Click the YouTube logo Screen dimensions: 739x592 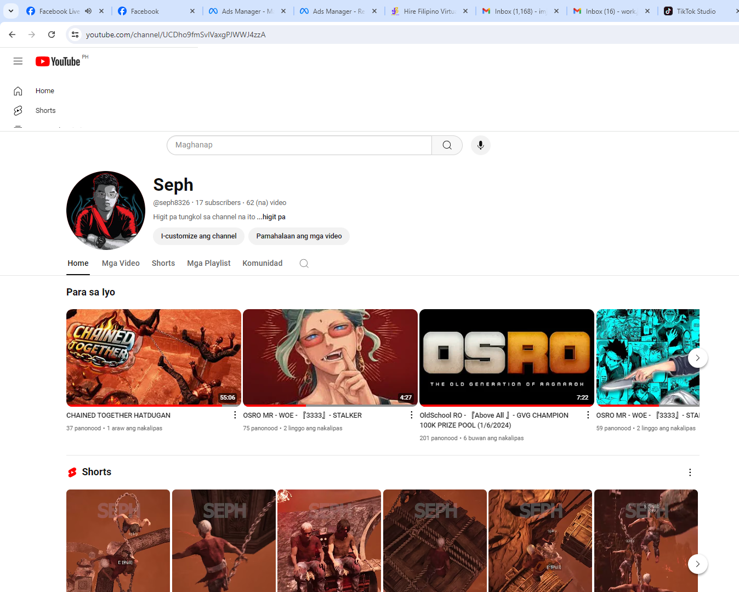58,61
